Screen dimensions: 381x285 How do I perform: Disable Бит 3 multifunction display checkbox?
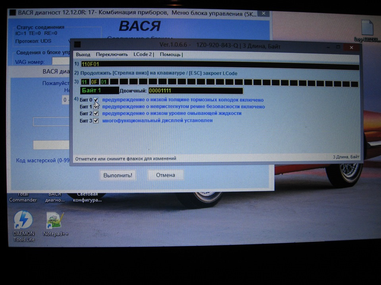[96, 120]
